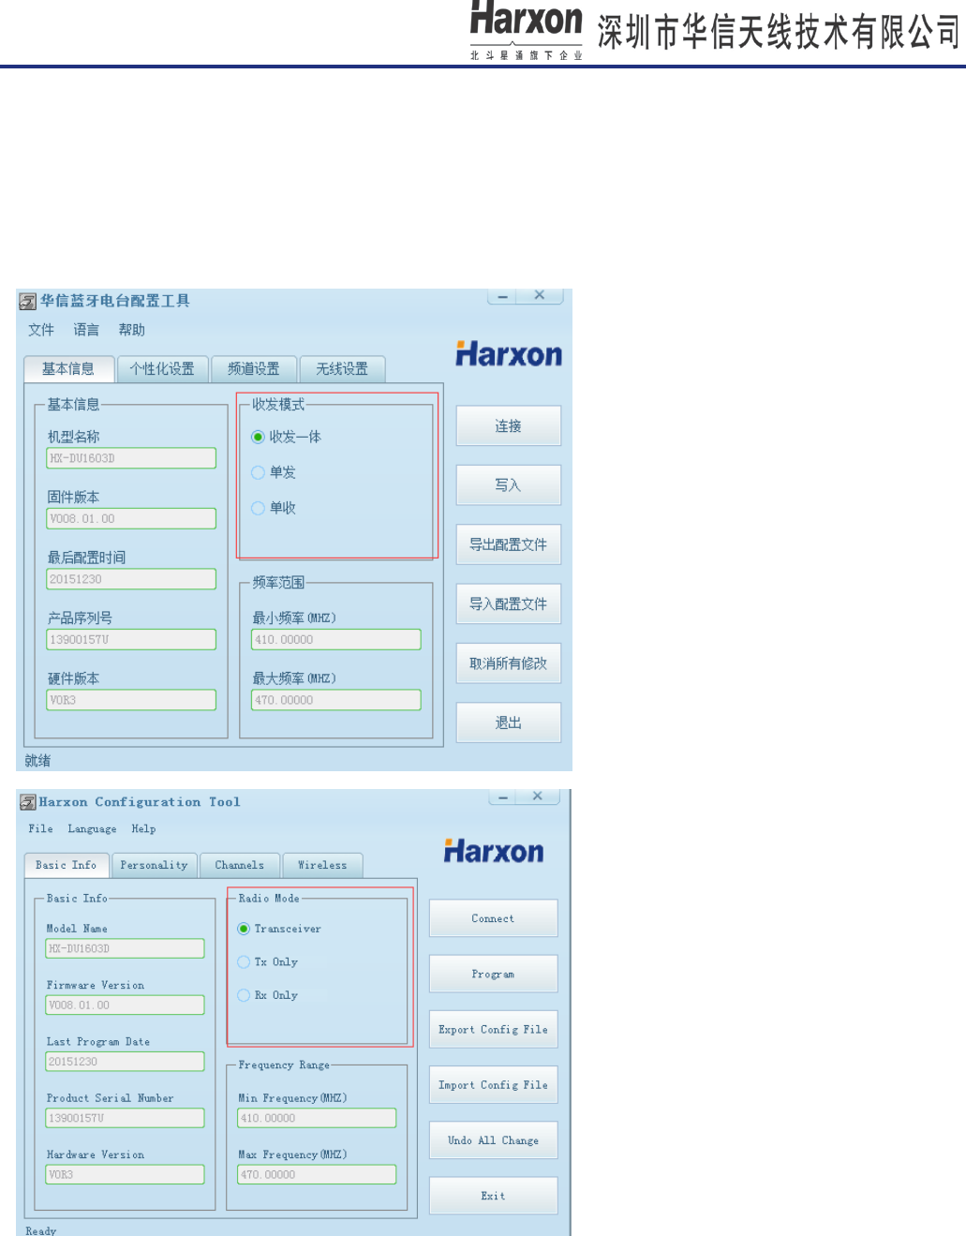Click the Model Name field
966x1236 pixels.
(125, 948)
